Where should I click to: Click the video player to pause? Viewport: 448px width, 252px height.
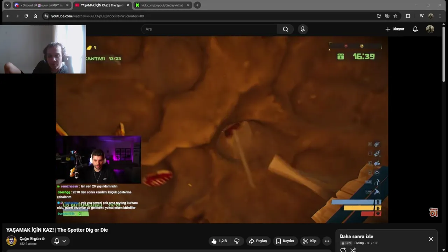(x=222, y=129)
